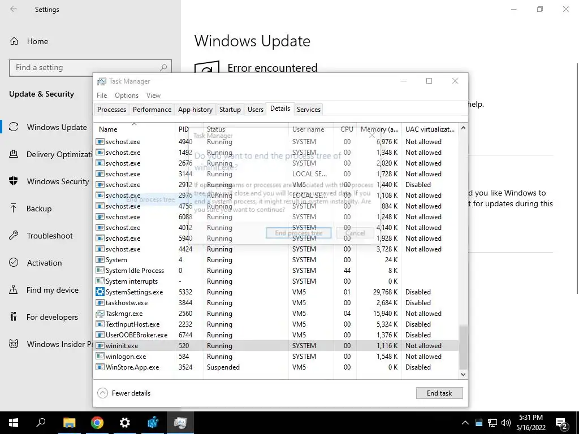Click End task button
This screenshot has height=434, width=579.
coord(439,393)
